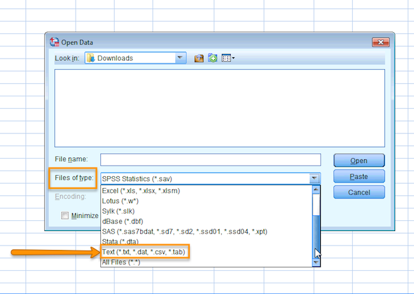The width and height of the screenshot is (414, 294).
Task: Click the empty file list pane
Action: 219,108
